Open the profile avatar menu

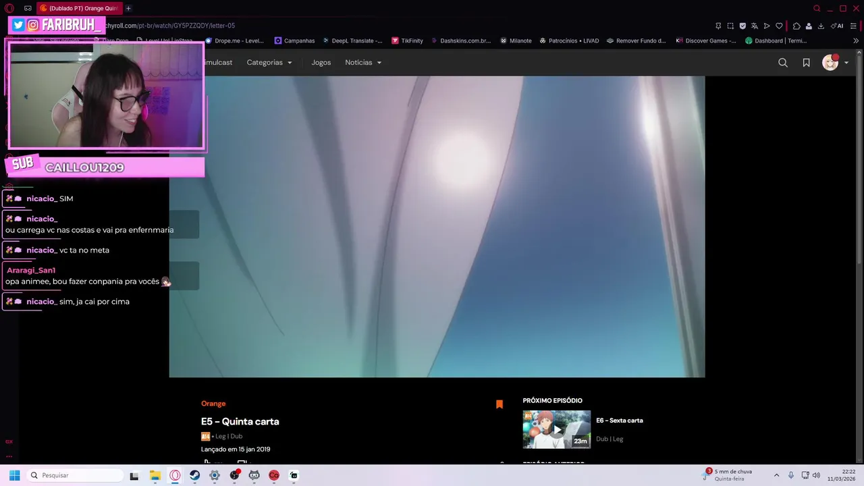(836, 63)
